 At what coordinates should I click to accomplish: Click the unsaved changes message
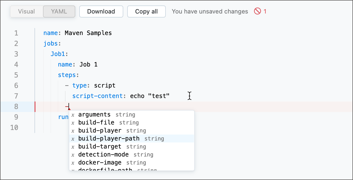[x=210, y=11]
